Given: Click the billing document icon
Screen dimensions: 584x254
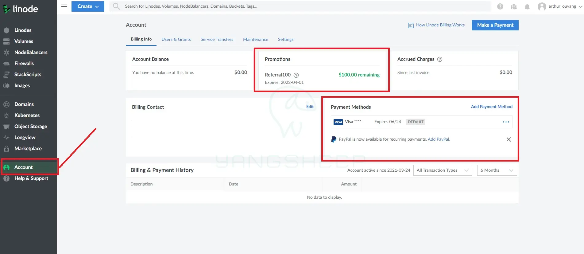Looking at the screenshot, I should (x=411, y=25).
